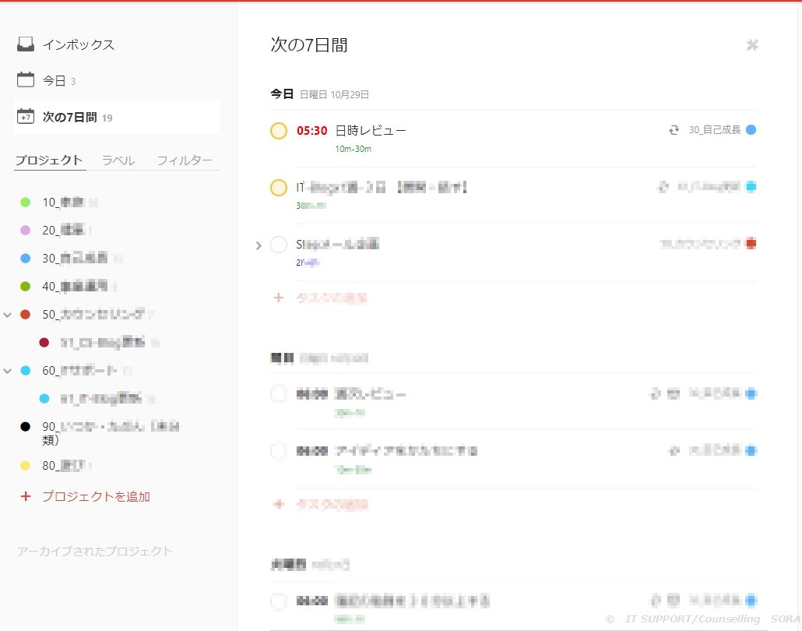Click the plus icon above 明日 section

(278, 298)
